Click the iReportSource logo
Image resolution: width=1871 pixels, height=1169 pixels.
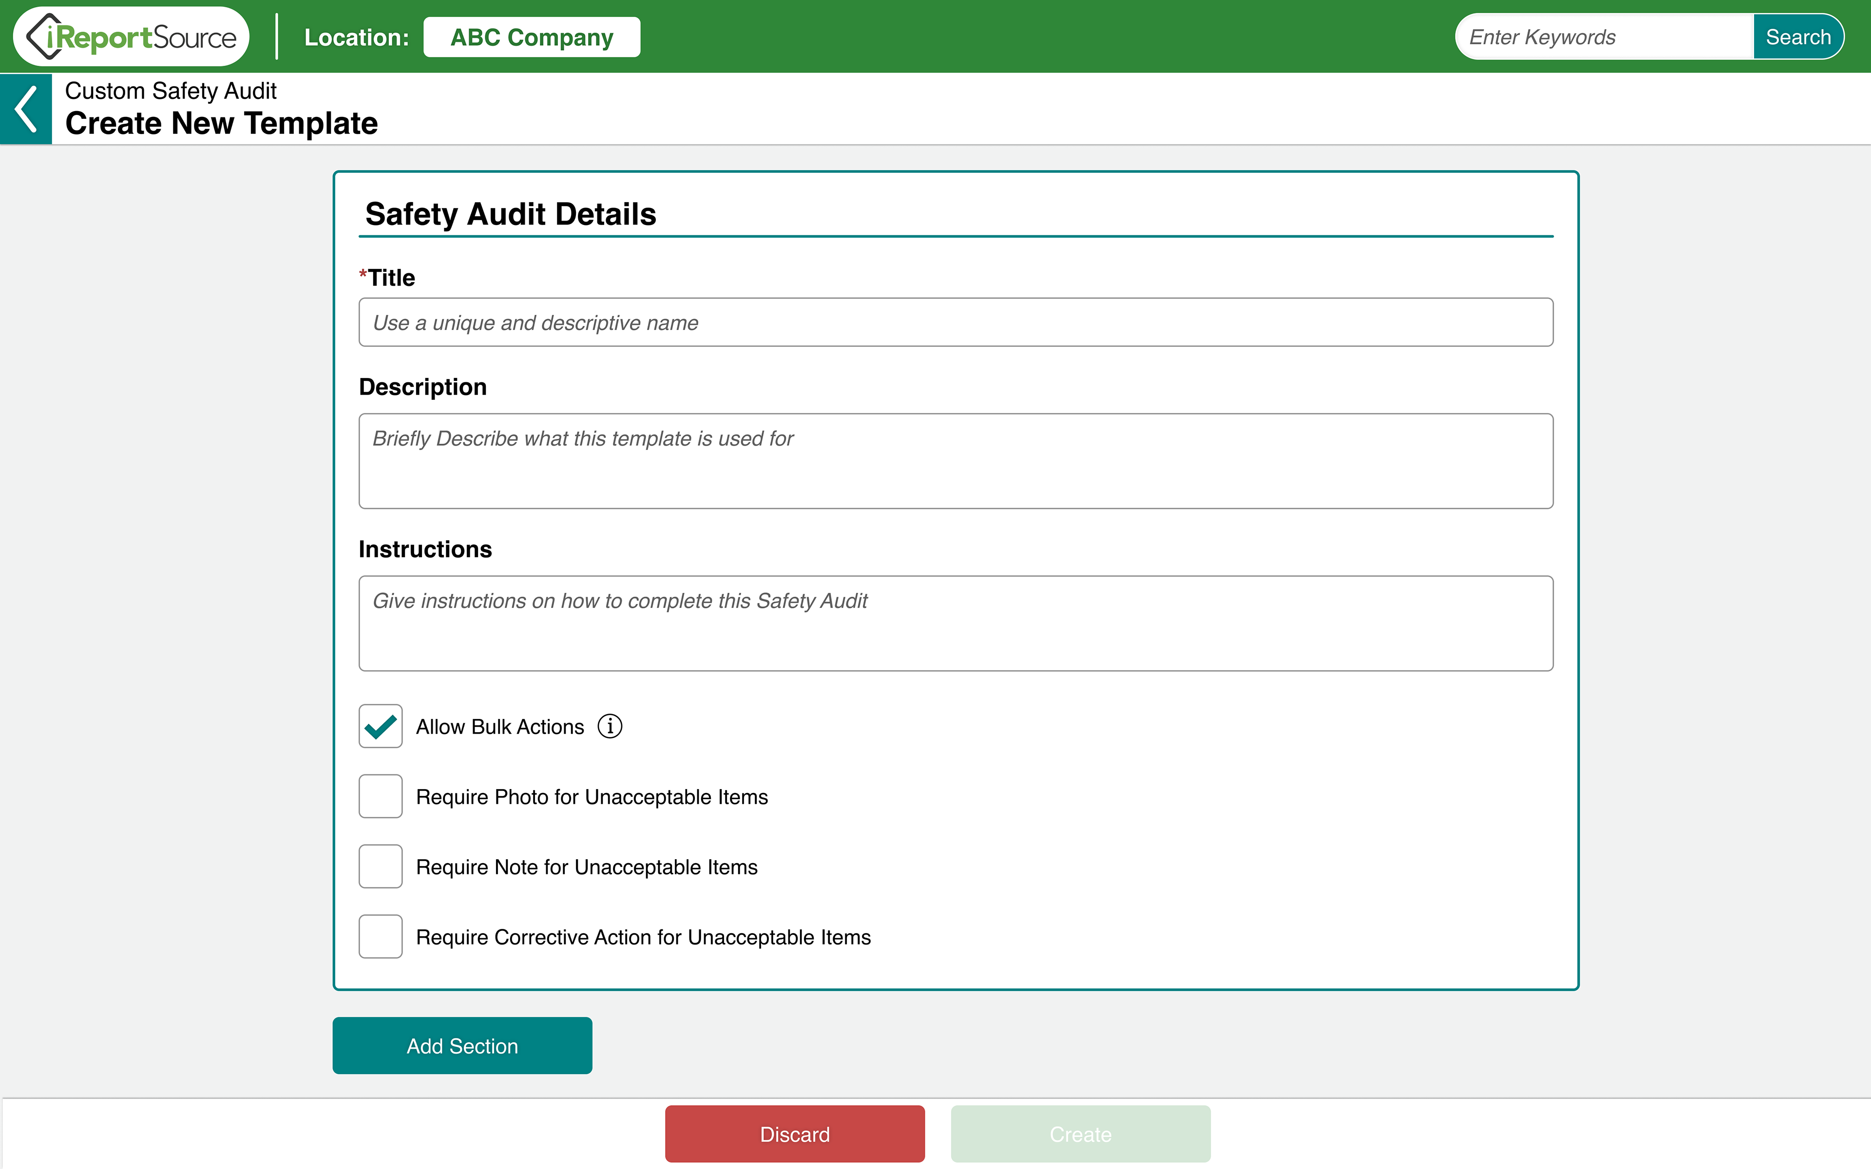[132, 37]
